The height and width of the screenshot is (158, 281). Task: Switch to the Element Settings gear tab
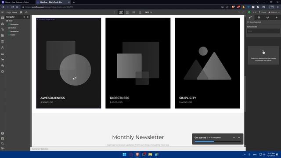pos(259,18)
